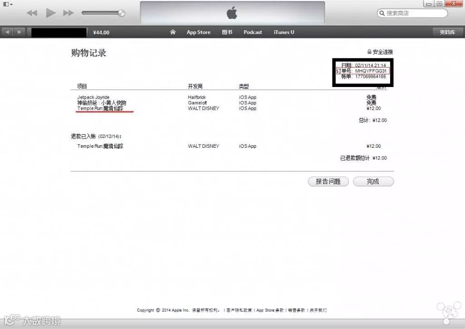Open the iTunes menu dropdown icon
This screenshot has height=329, width=465.
tap(7, 4)
